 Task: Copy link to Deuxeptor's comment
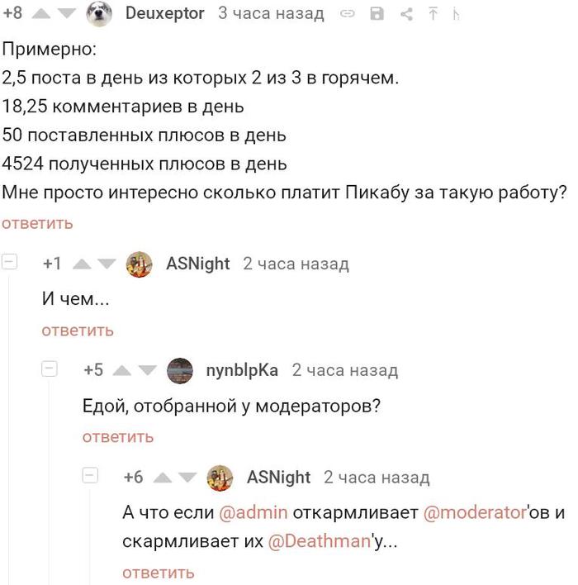click(348, 14)
